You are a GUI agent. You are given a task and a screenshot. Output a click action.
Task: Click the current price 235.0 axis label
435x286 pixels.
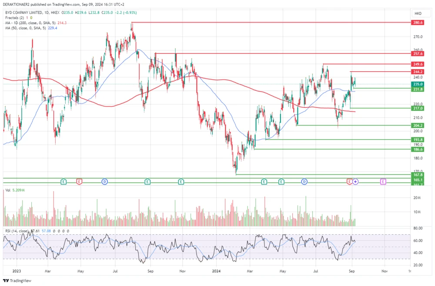pyautogui.click(x=418, y=84)
